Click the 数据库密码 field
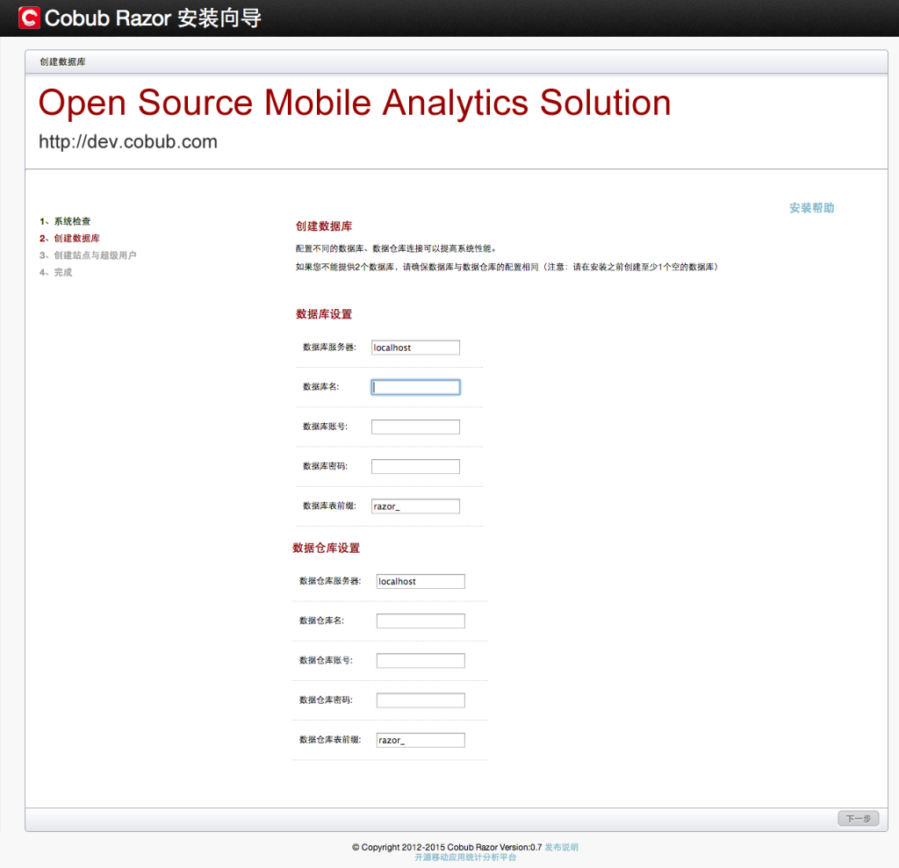This screenshot has width=899, height=868. click(x=415, y=466)
